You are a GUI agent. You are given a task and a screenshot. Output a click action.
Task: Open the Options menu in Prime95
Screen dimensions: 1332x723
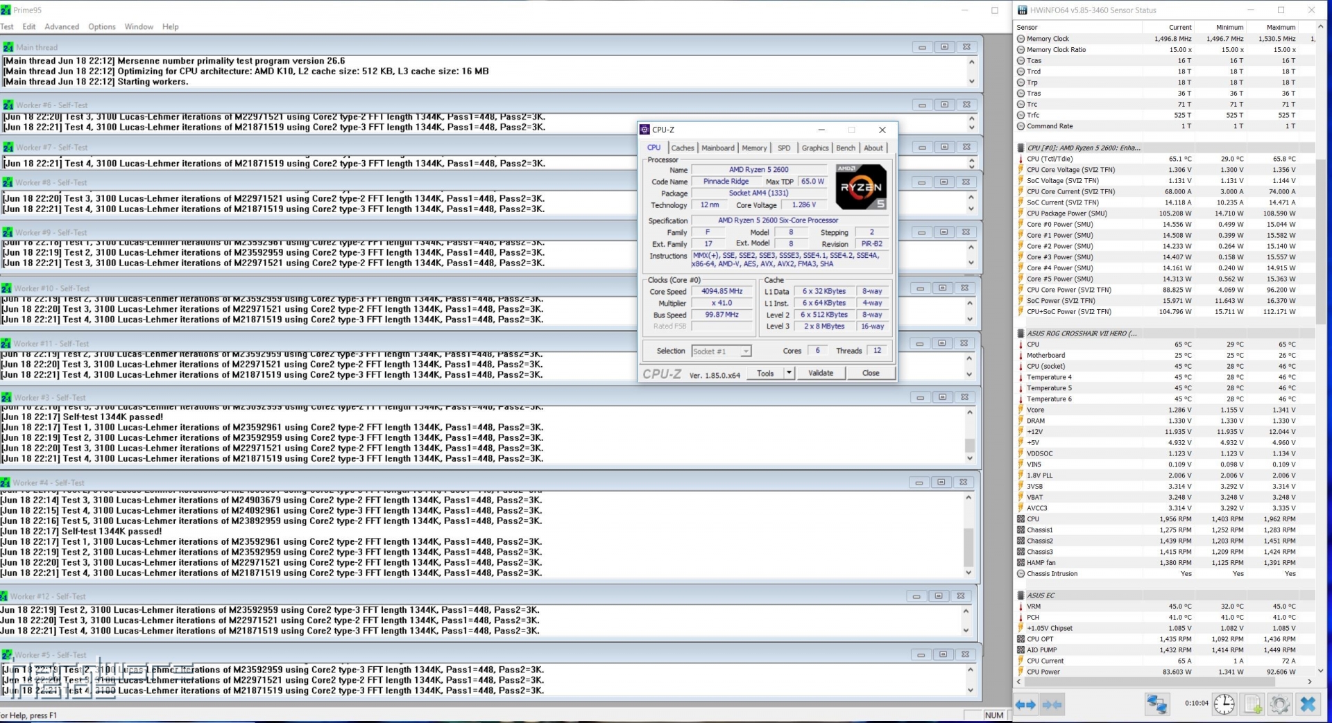pos(102,27)
